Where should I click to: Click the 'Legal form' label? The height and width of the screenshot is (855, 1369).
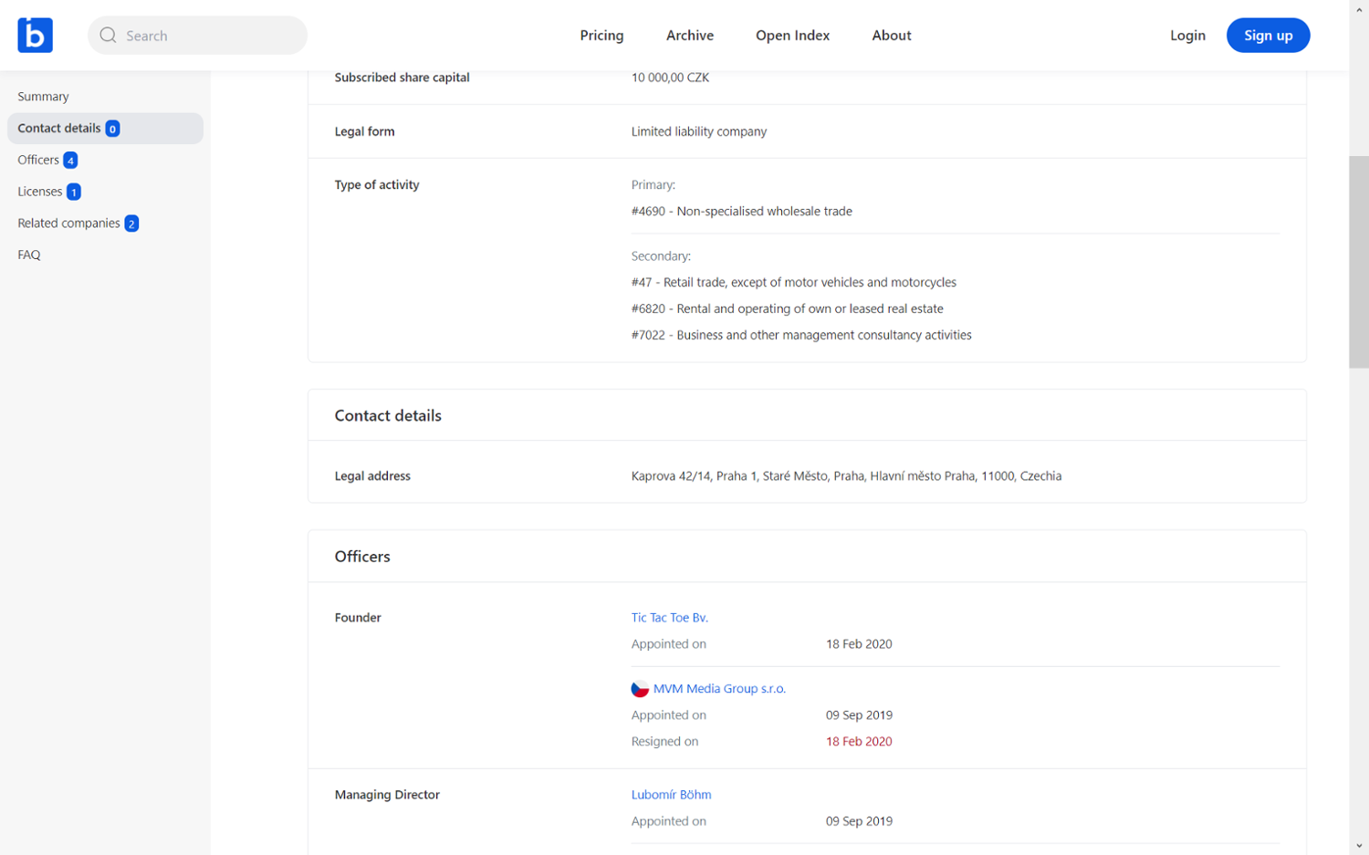364,132
